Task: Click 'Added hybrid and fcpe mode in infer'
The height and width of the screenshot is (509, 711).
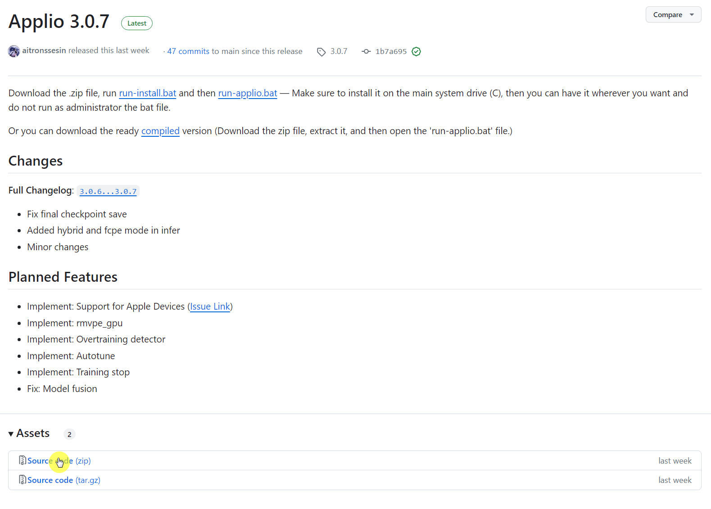Action: point(104,230)
